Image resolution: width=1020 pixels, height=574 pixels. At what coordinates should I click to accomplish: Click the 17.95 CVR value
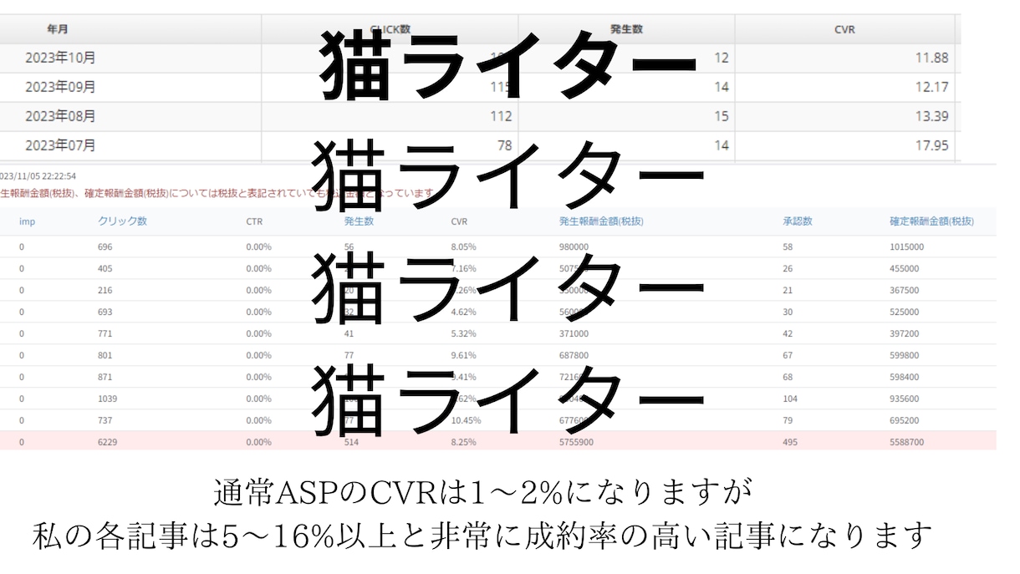pyautogui.click(x=931, y=145)
